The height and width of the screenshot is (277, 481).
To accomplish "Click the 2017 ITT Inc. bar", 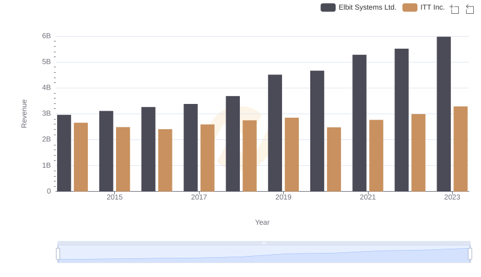I will click(207, 158).
